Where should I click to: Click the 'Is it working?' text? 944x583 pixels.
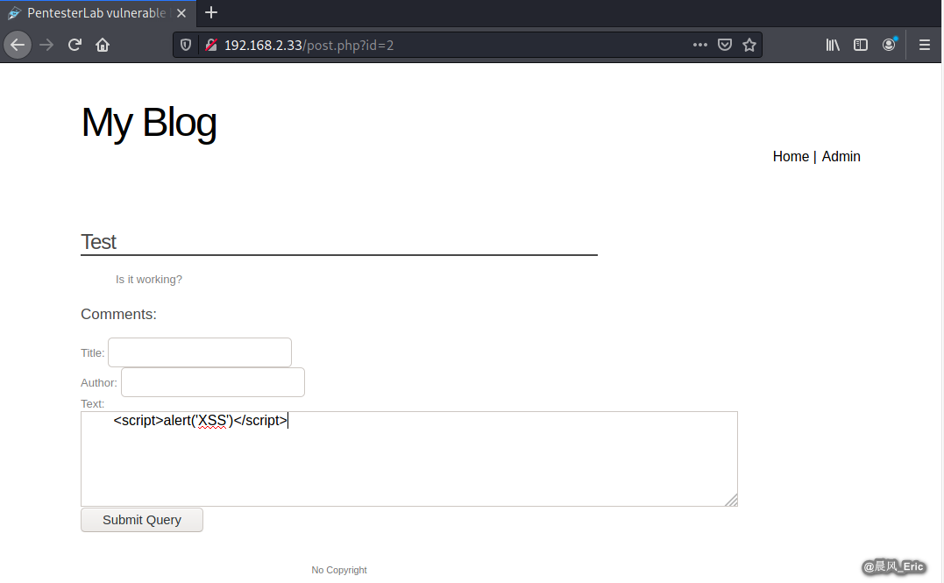pos(149,280)
